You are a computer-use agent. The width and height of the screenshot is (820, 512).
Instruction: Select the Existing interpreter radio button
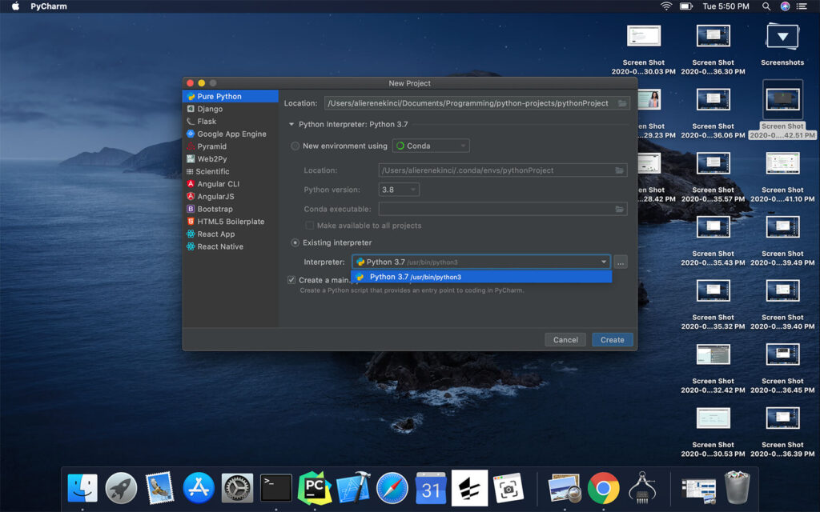click(295, 242)
